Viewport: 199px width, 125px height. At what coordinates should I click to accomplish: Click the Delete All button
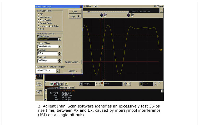coord(39,92)
